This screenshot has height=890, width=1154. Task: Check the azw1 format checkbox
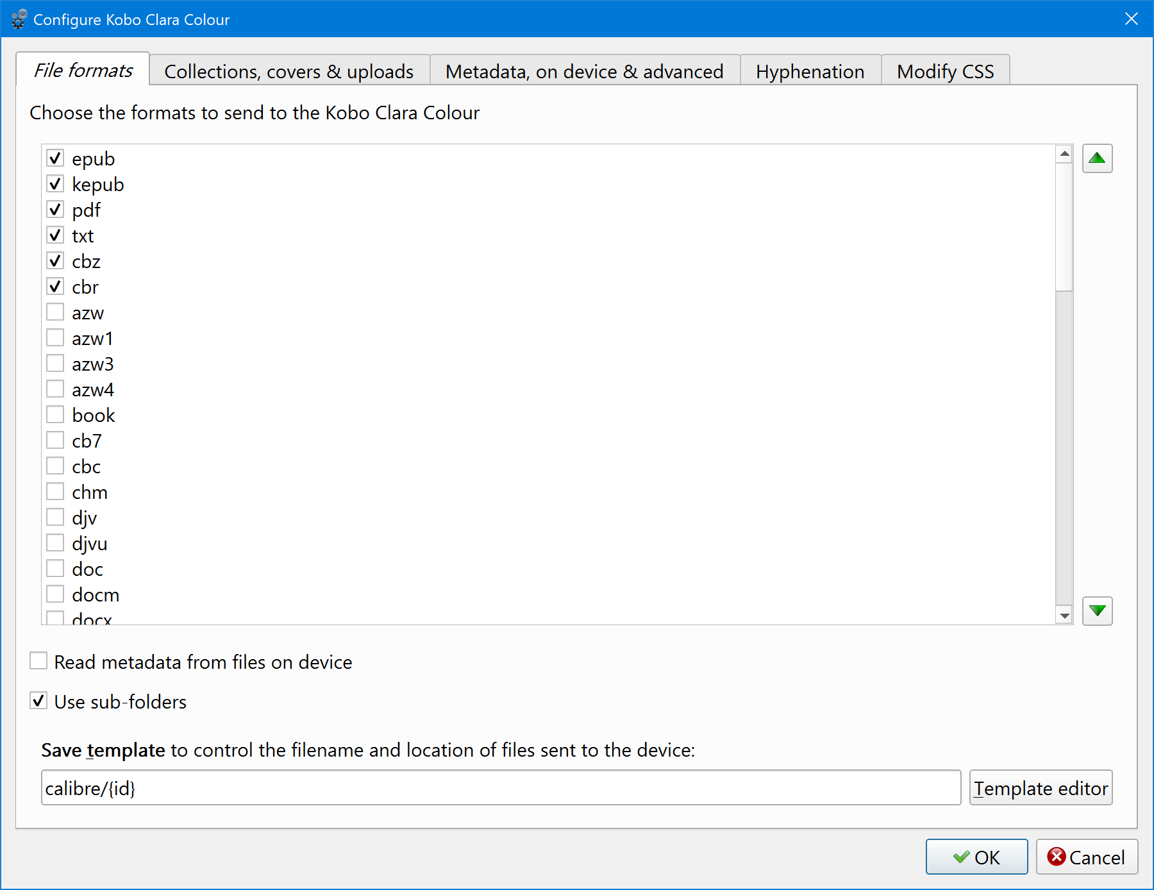(x=56, y=337)
